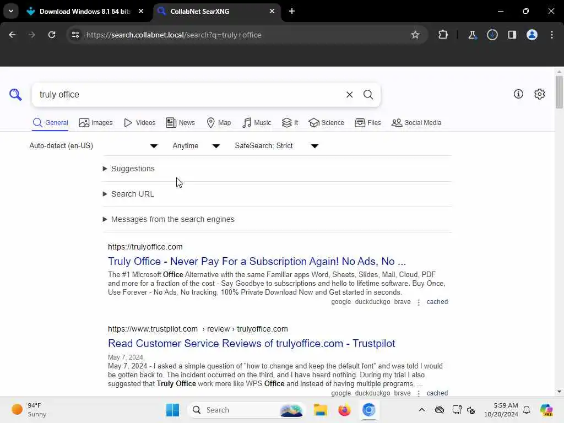Open the About info icon
Viewport: 564px width, 423px height.
click(518, 94)
